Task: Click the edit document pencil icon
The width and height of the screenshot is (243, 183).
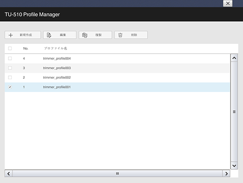Action: pyautogui.click(x=49, y=35)
